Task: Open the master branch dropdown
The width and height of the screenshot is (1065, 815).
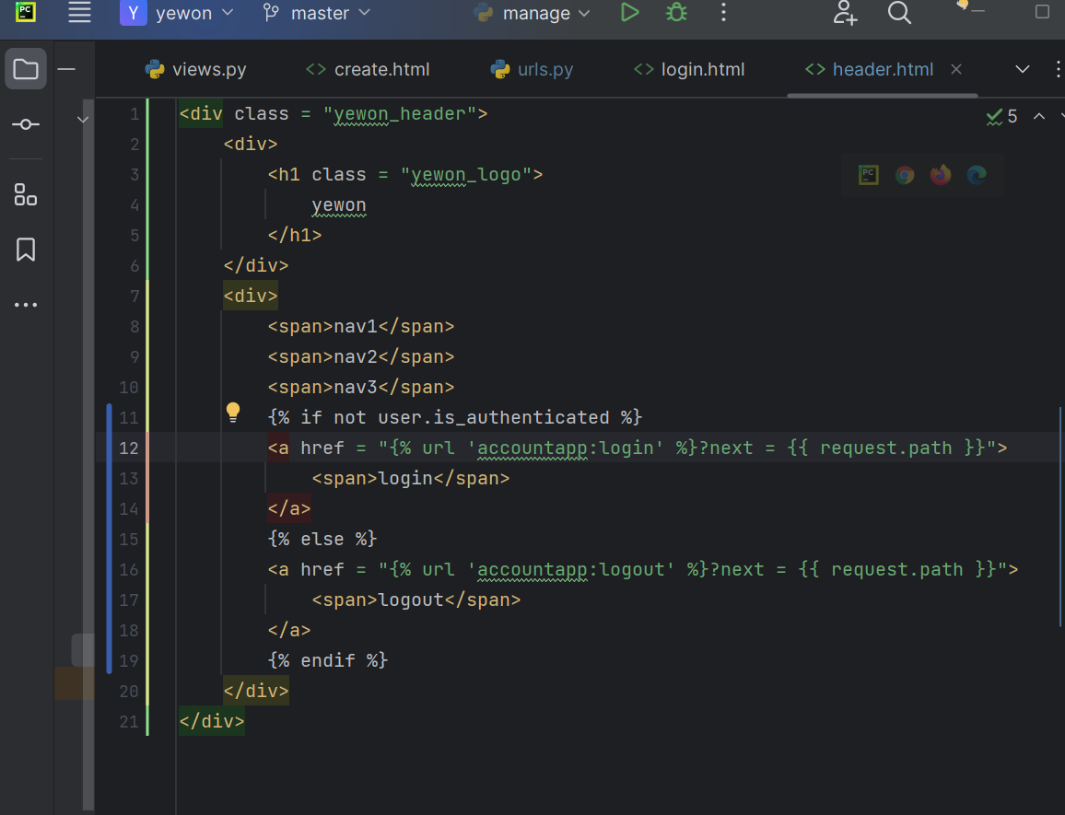Action: [x=317, y=13]
